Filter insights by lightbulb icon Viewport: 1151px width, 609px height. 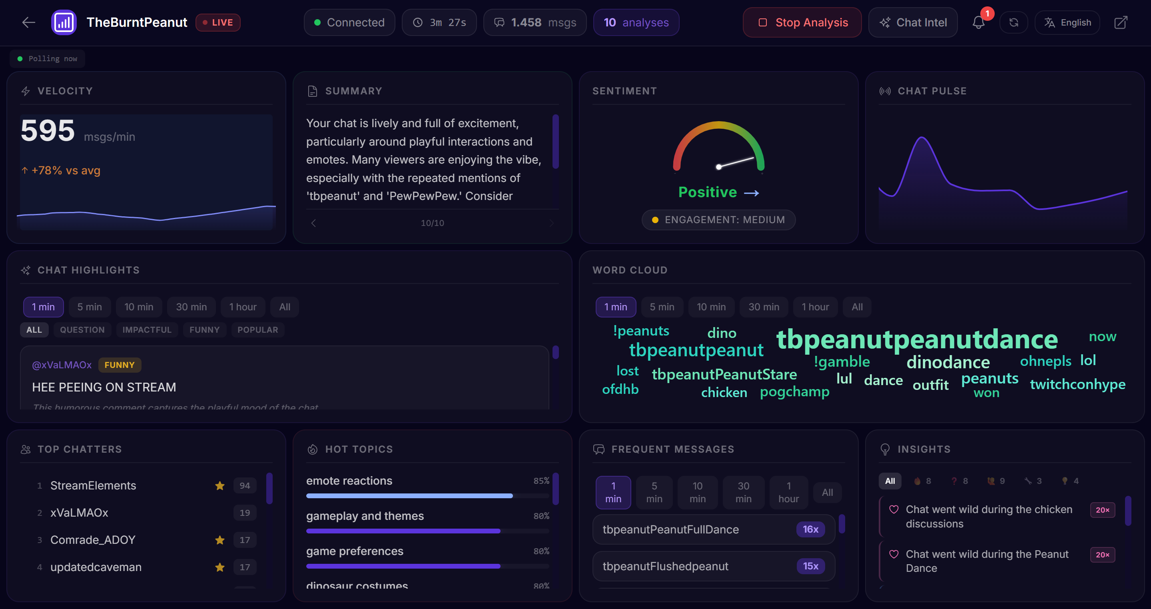point(1070,481)
